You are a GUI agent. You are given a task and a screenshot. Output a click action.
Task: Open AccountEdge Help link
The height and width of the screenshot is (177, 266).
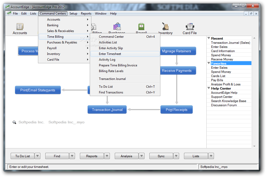(x=224, y=92)
